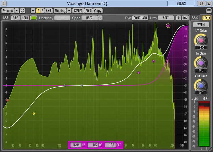Click the output level meter
This screenshot has width=213, height=152.
point(204,124)
